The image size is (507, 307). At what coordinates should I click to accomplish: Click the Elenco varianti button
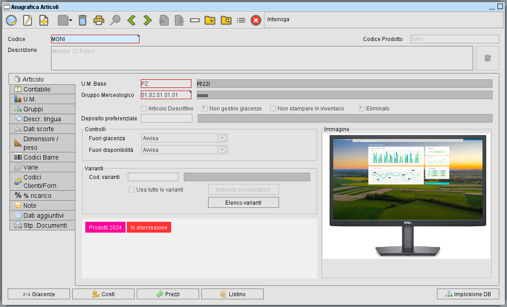pos(243,203)
